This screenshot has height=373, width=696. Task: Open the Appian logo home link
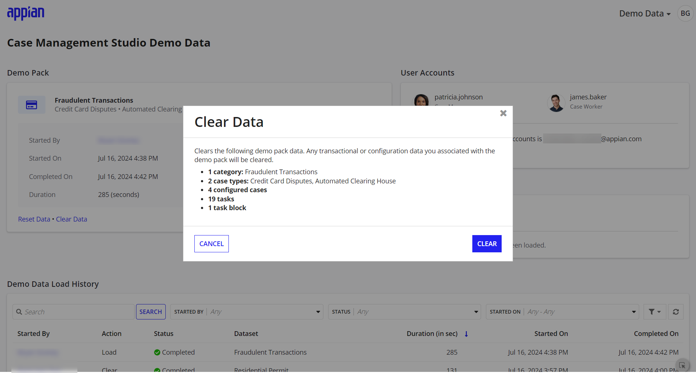point(26,13)
